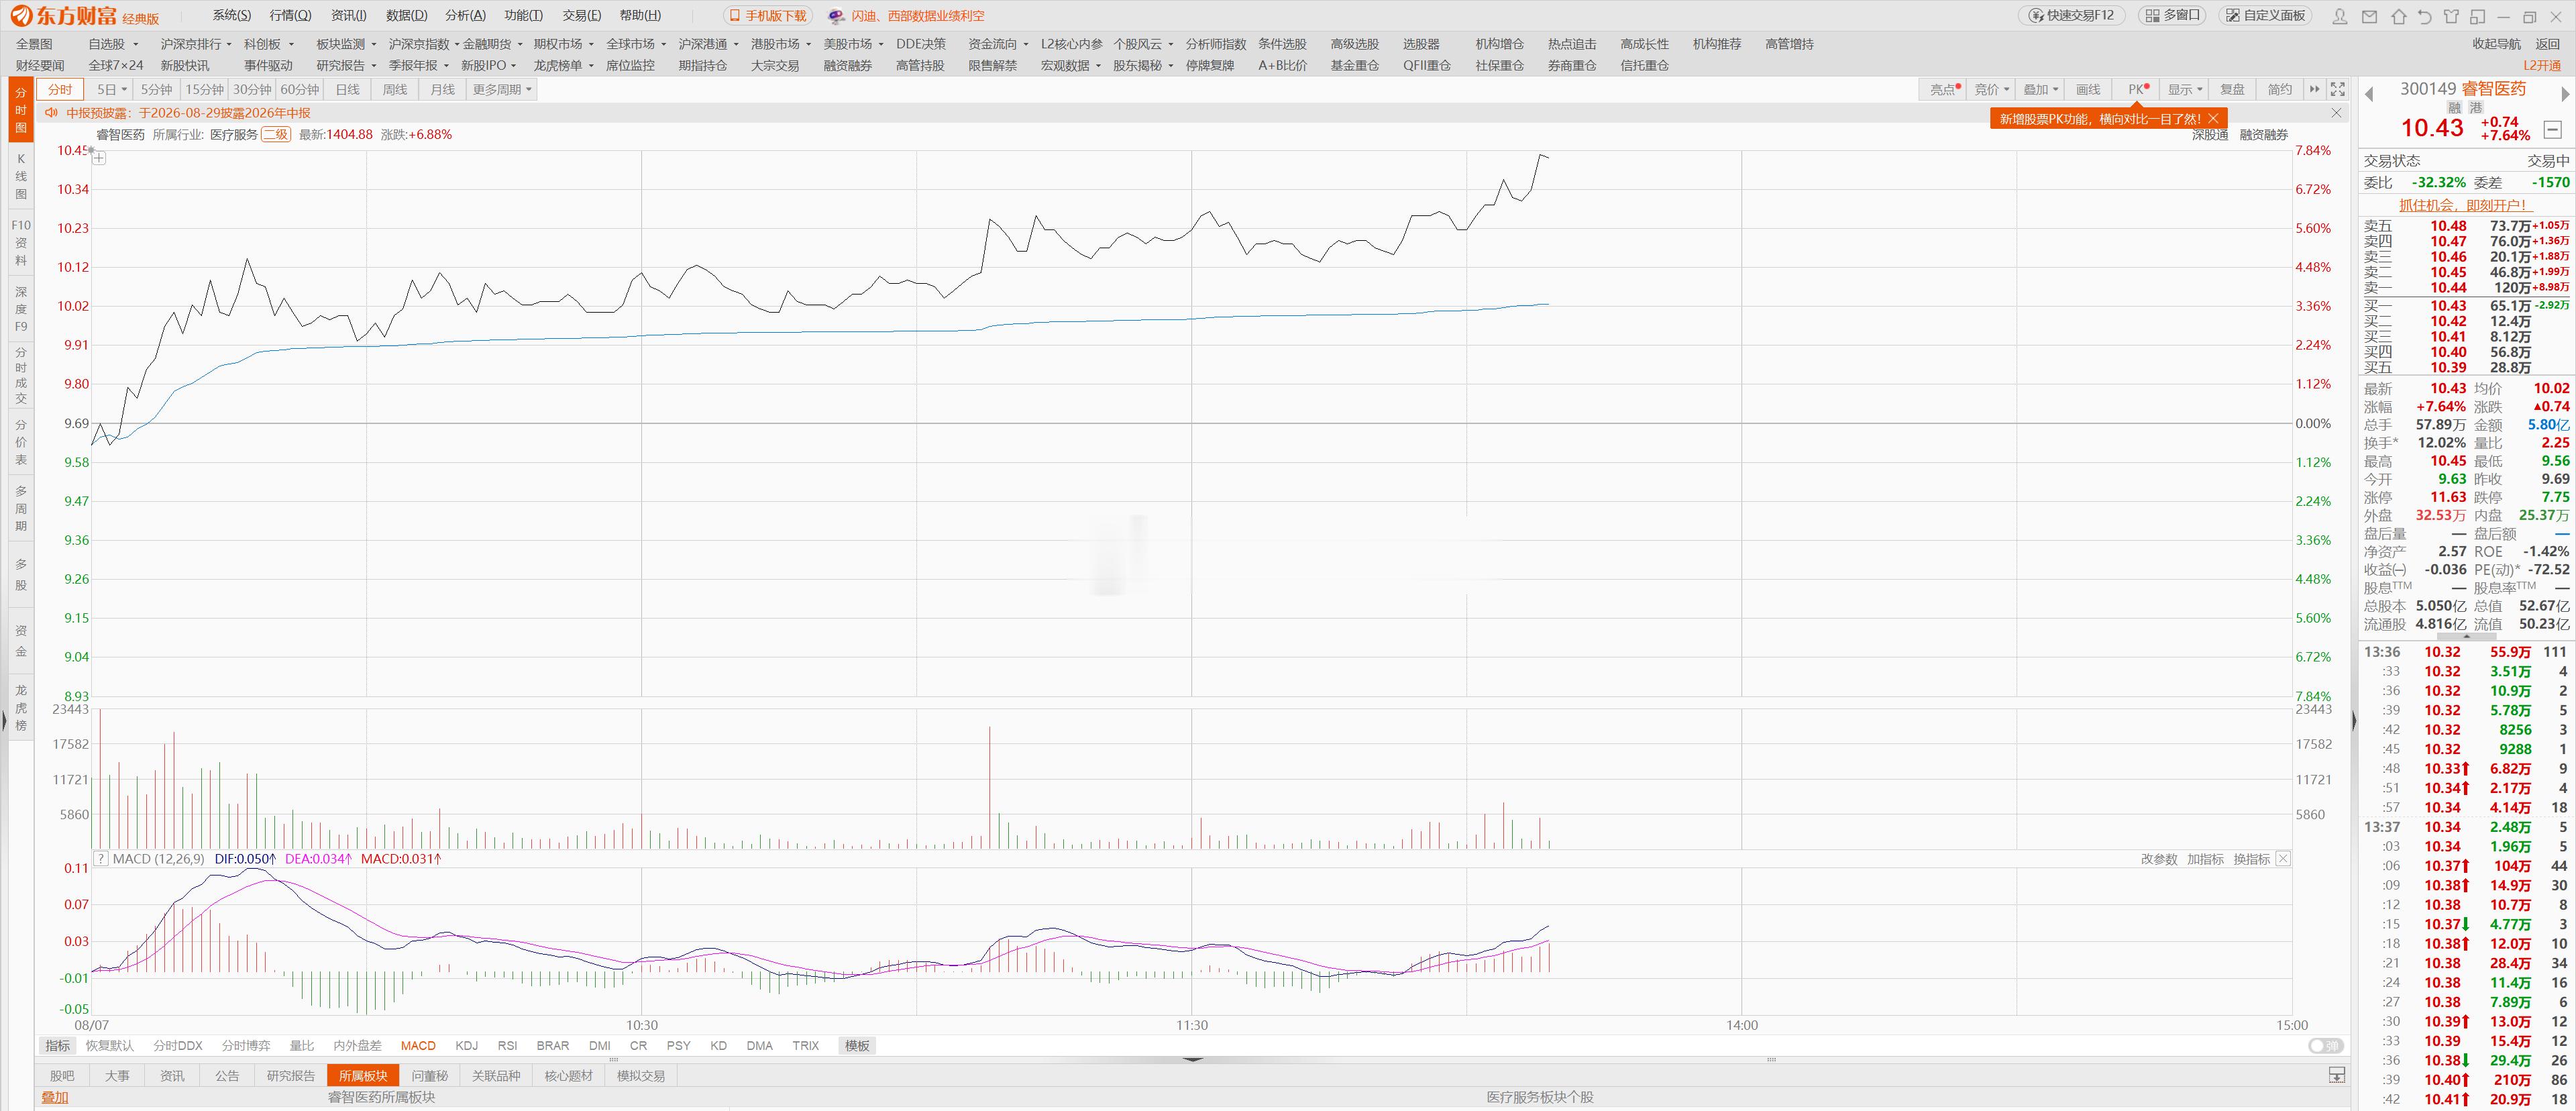Toggle the 弹 popup switch
This screenshot has height=1111, width=2576.
pyautogui.click(x=2325, y=1045)
